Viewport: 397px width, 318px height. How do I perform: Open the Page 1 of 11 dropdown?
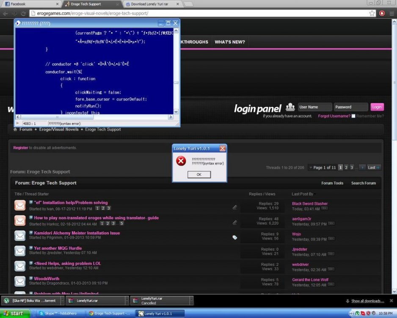[325, 167]
